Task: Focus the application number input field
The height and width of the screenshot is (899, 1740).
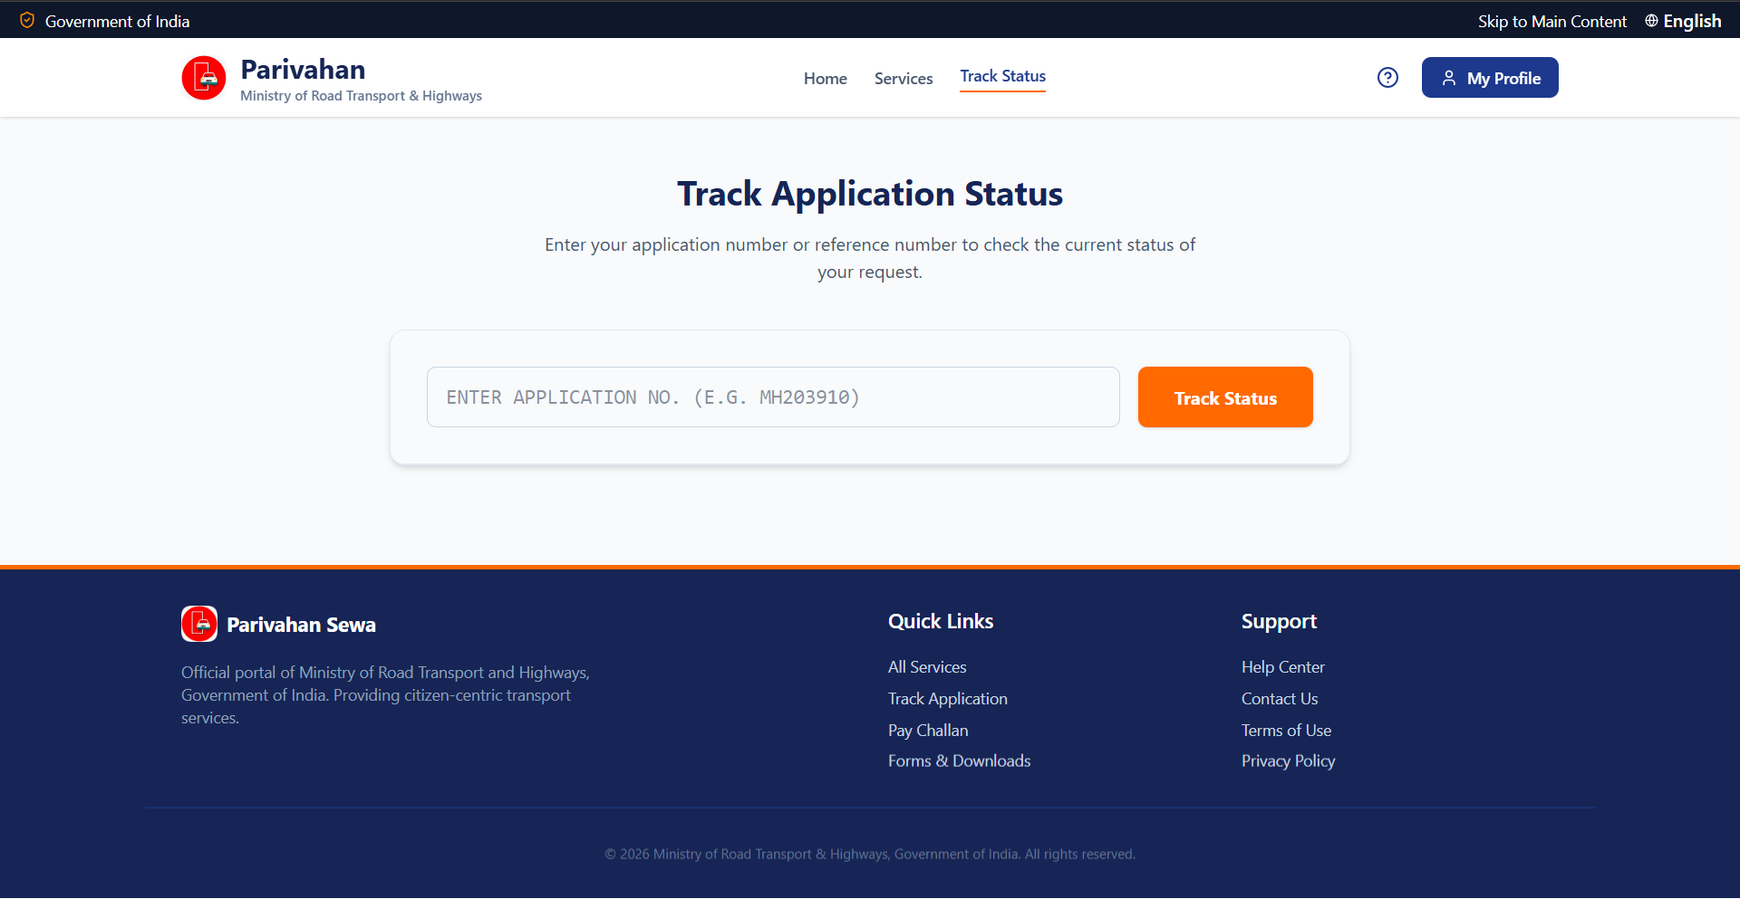Action: (x=773, y=397)
